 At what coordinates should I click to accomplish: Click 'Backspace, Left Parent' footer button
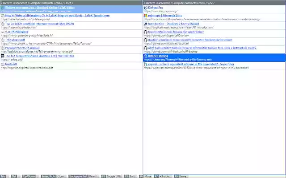(x=84, y=176)
